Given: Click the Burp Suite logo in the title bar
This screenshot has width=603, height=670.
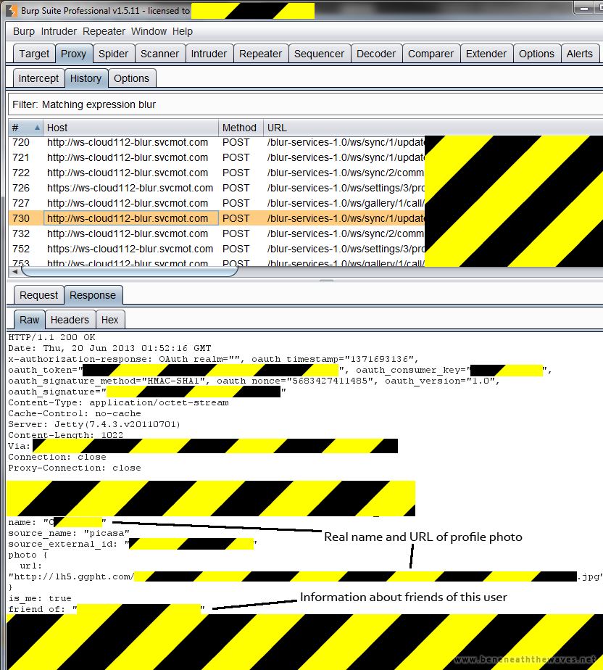Looking at the screenshot, I should click(x=12, y=10).
